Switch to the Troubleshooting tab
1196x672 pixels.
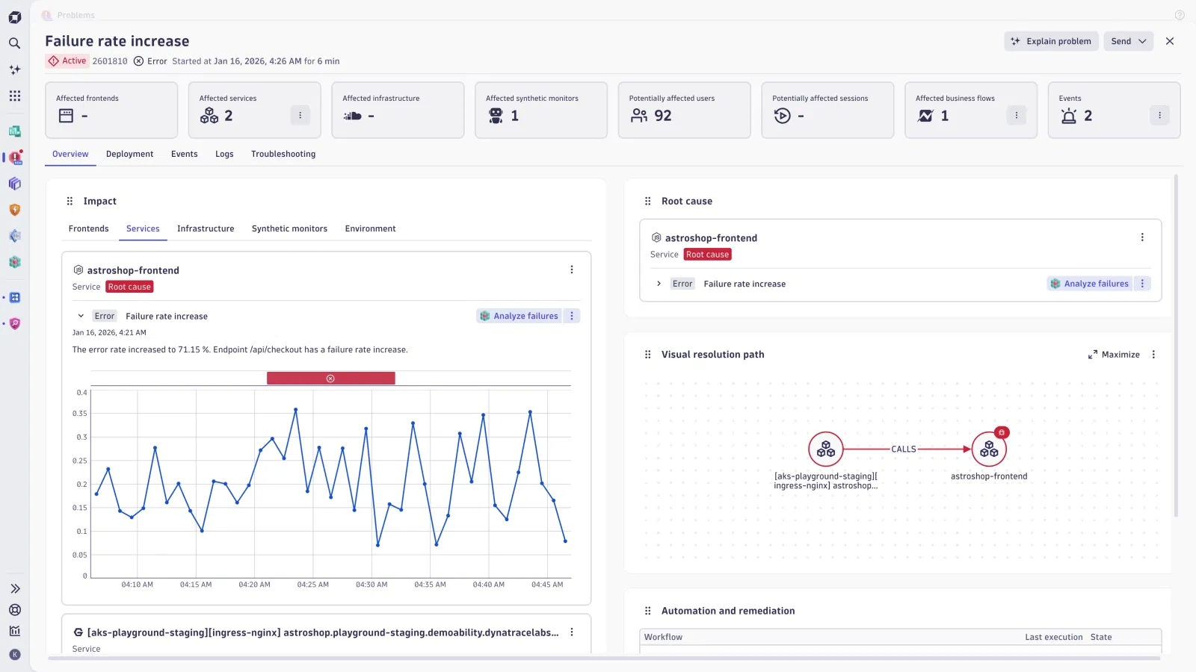pyautogui.click(x=283, y=154)
